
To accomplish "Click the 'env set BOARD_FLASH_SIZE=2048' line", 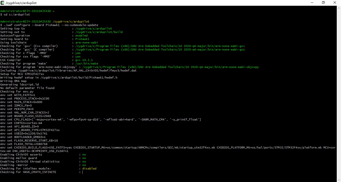I will pos(25,116).
